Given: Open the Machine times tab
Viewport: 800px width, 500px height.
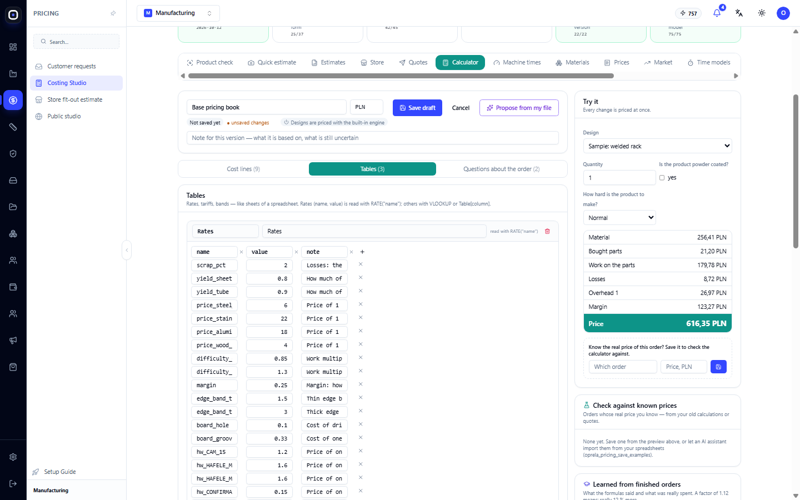Looking at the screenshot, I should [x=517, y=62].
